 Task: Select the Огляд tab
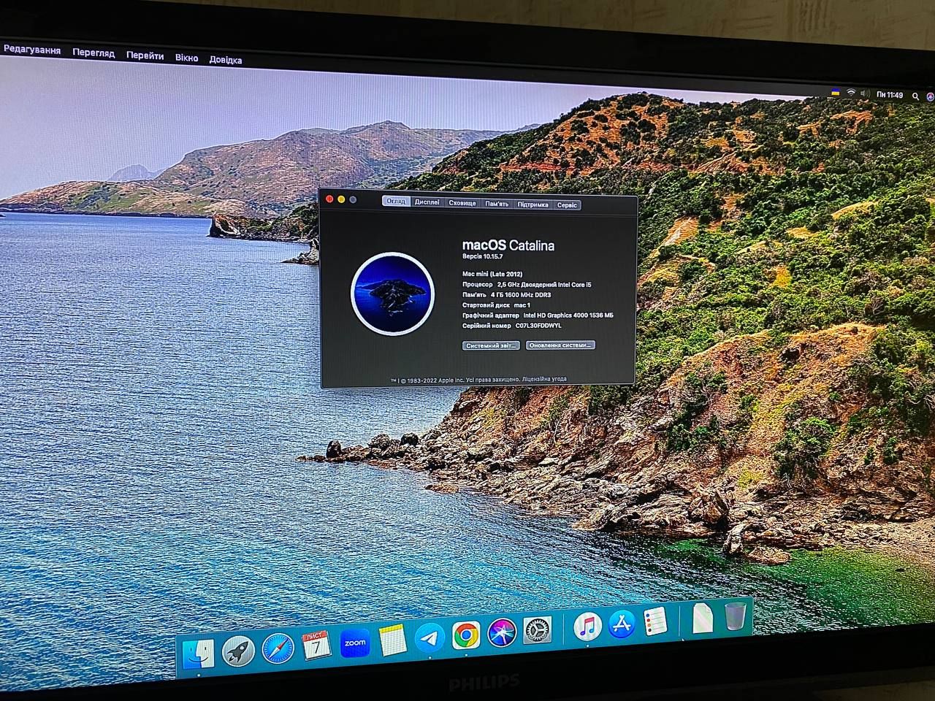tap(396, 201)
